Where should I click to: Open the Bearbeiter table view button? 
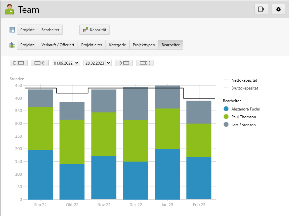click(50, 30)
